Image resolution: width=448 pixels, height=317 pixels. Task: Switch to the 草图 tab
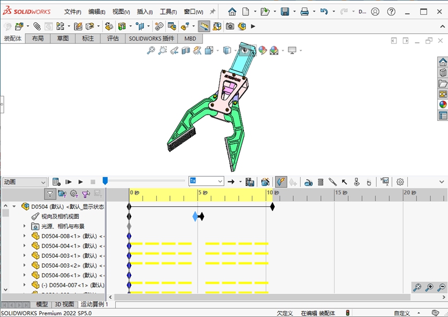click(x=63, y=38)
